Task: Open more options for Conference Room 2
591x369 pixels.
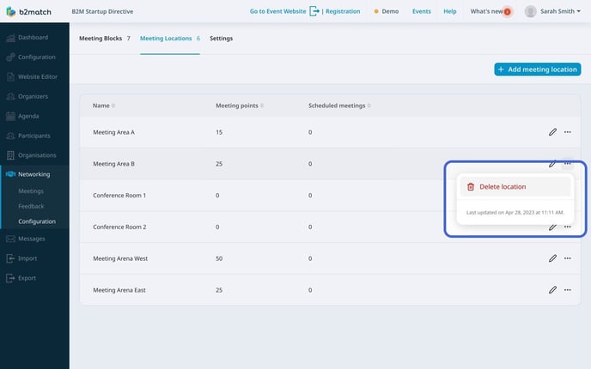Action: click(x=567, y=227)
